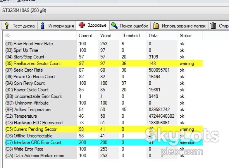The height and width of the screenshot is (168, 229).
Task: Open the Информация tab
Action: 56,26
